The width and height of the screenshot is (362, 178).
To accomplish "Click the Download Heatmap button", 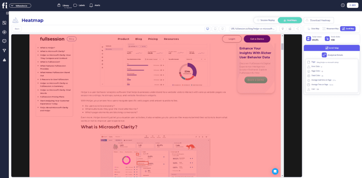I will tap(319, 20).
